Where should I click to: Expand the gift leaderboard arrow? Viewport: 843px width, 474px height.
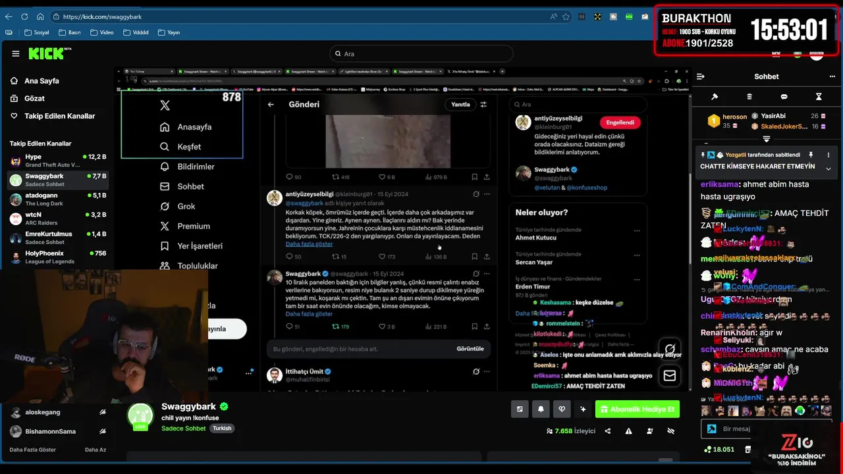(x=767, y=139)
